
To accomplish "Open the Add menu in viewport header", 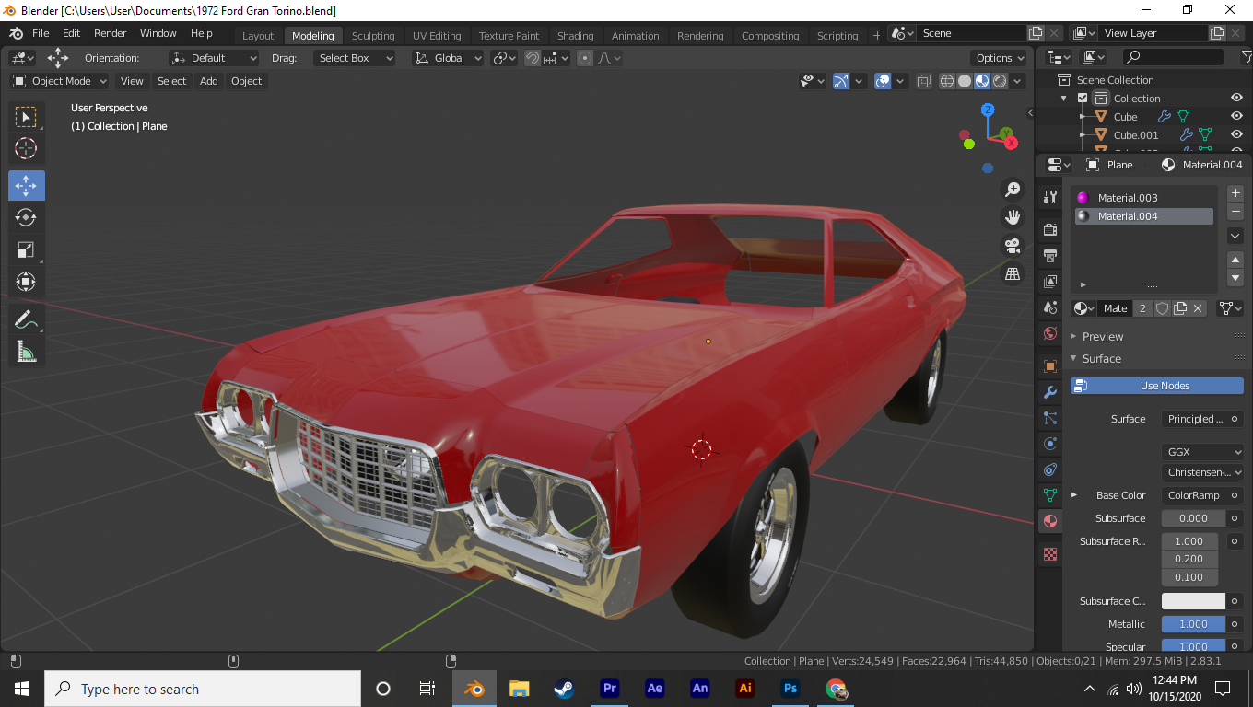I will tap(209, 81).
